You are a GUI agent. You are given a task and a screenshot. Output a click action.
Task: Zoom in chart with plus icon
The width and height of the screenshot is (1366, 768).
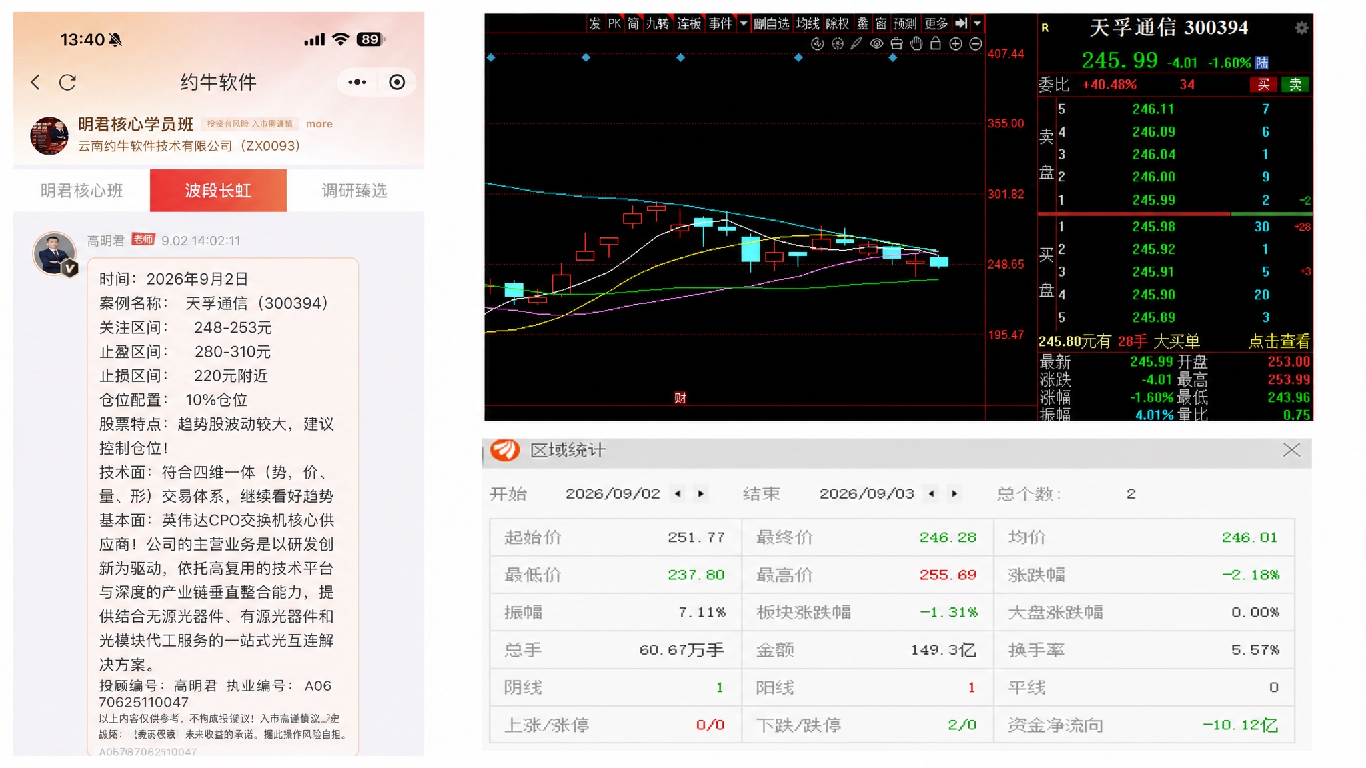[x=956, y=44]
